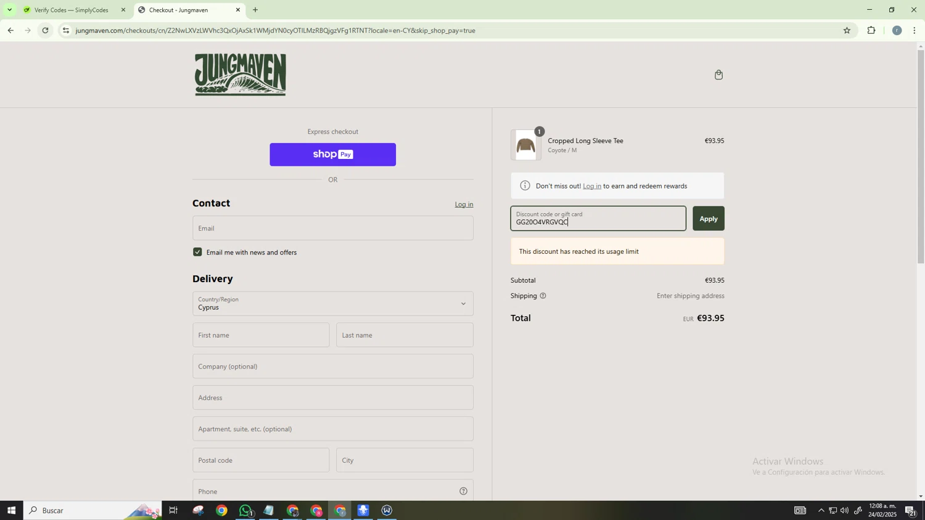The width and height of the screenshot is (925, 520).
Task: Expand the Country/Region dropdown
Action: (333, 304)
